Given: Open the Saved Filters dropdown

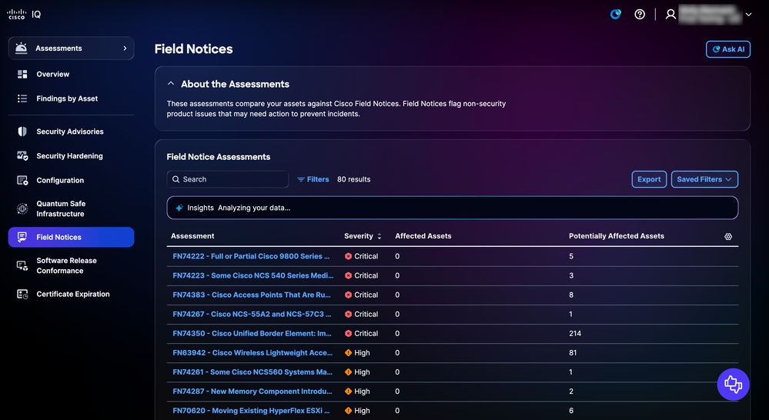Looking at the screenshot, I should (704, 179).
